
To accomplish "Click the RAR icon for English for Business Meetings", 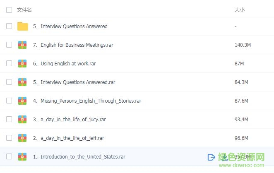I will [22, 45].
